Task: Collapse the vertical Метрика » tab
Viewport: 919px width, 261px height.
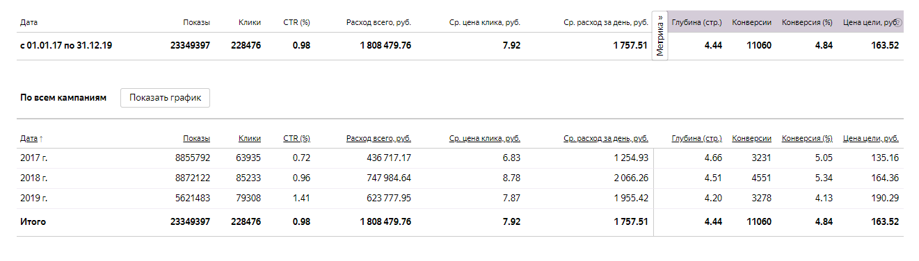Action: coord(660,36)
